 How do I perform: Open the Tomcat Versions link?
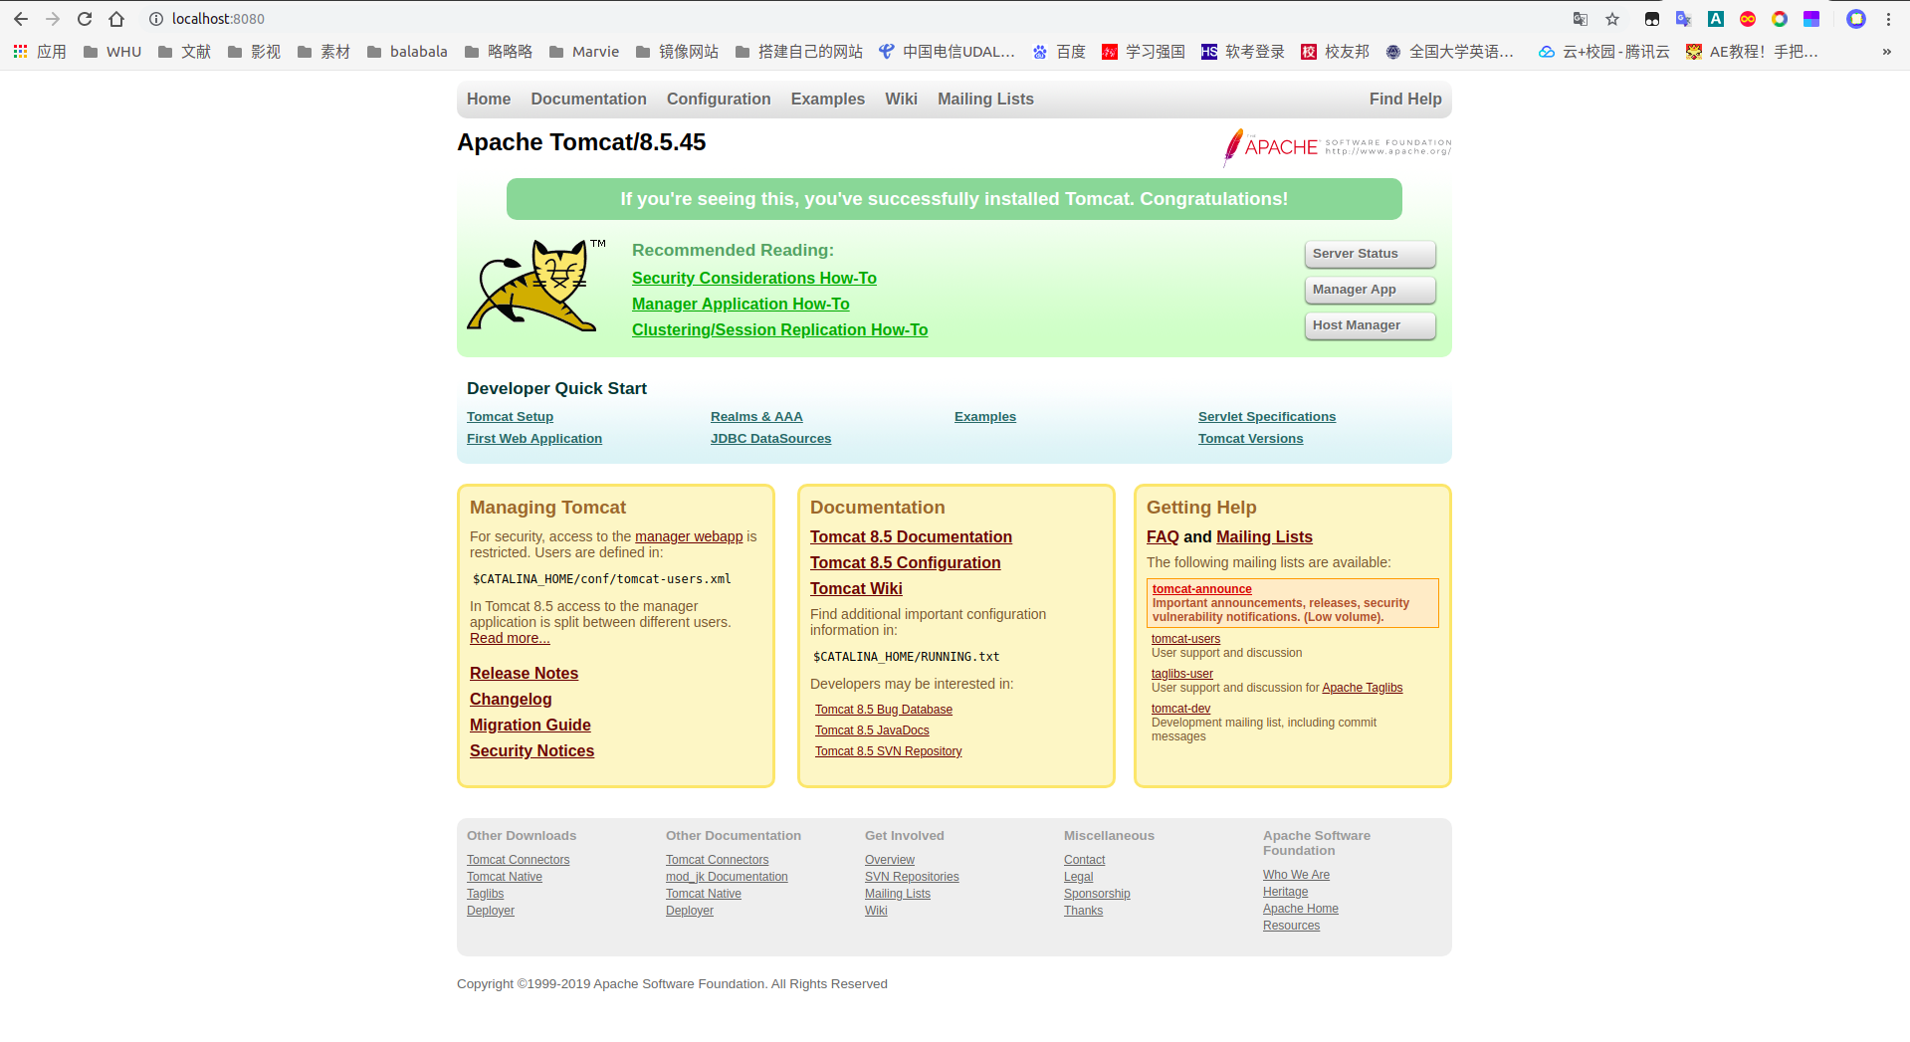coord(1250,439)
